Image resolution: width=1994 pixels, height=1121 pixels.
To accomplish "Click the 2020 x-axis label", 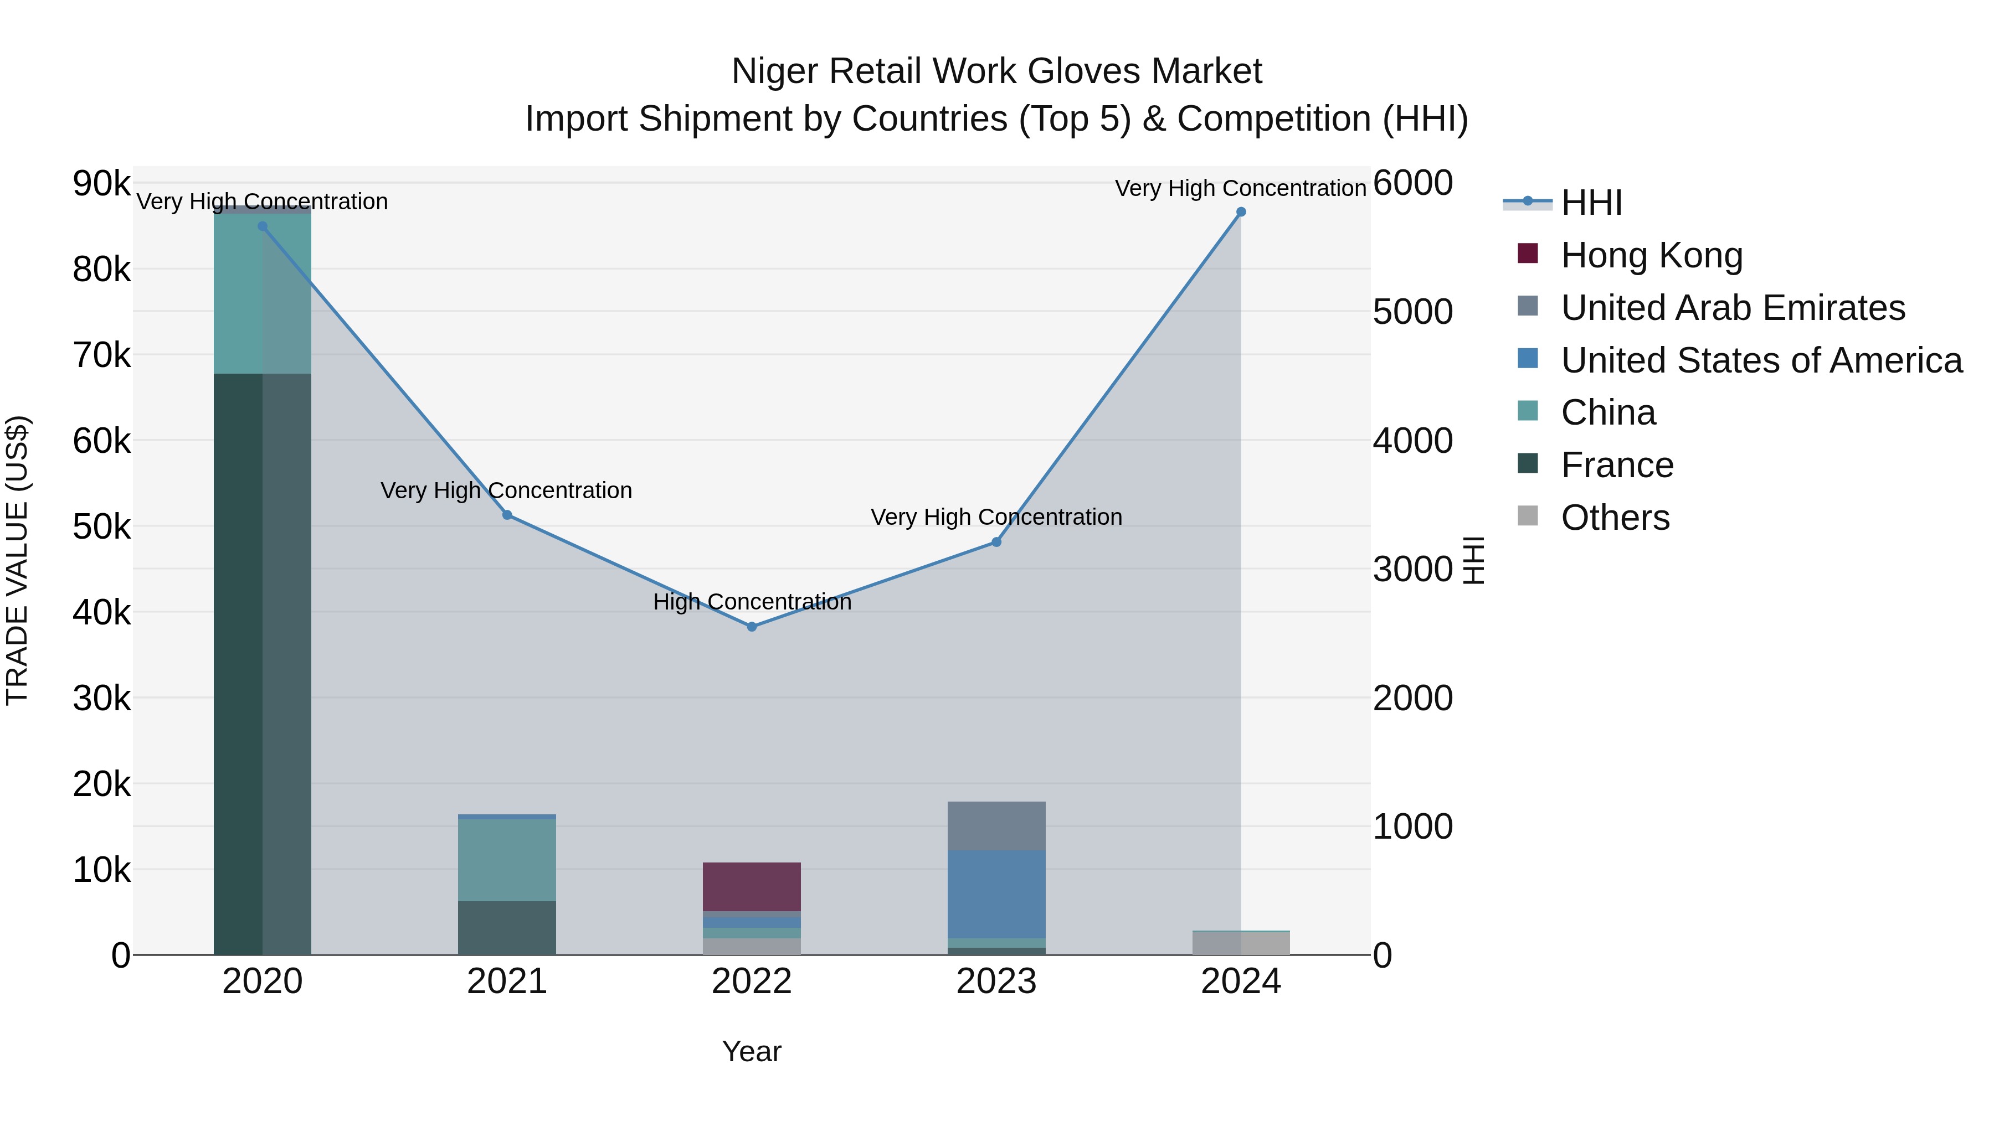I will pyautogui.click(x=263, y=981).
